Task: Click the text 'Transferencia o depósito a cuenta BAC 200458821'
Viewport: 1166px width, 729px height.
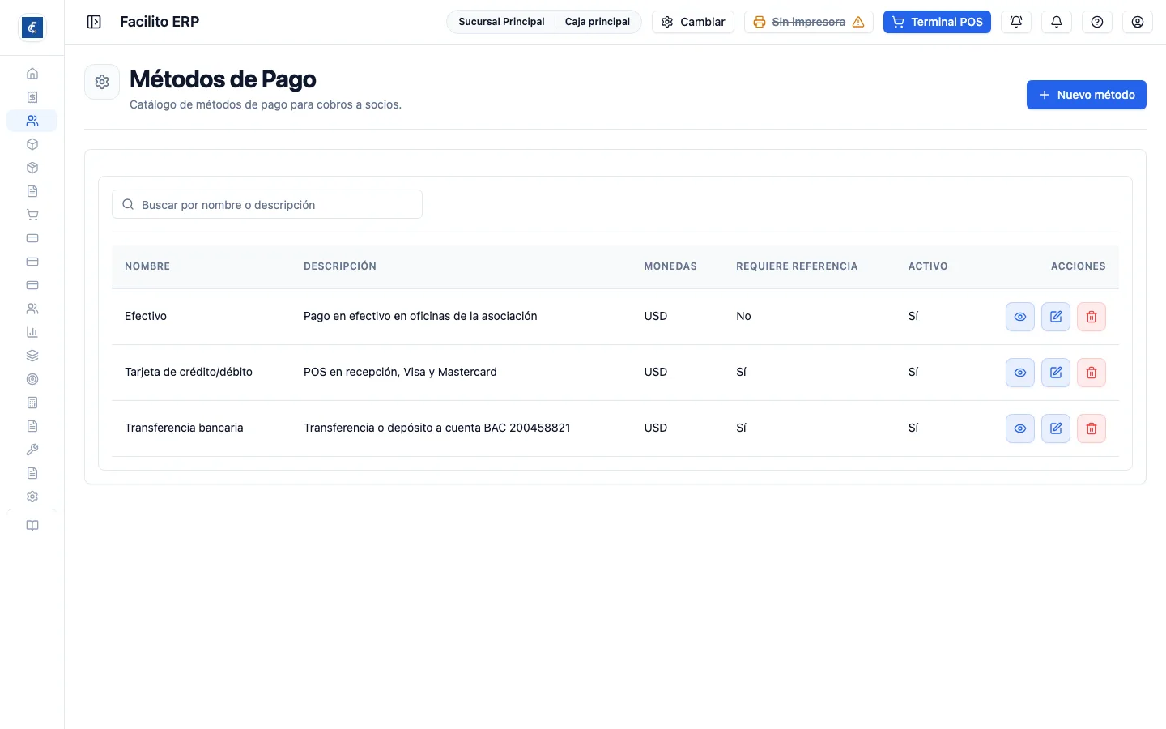Action: click(x=437, y=428)
